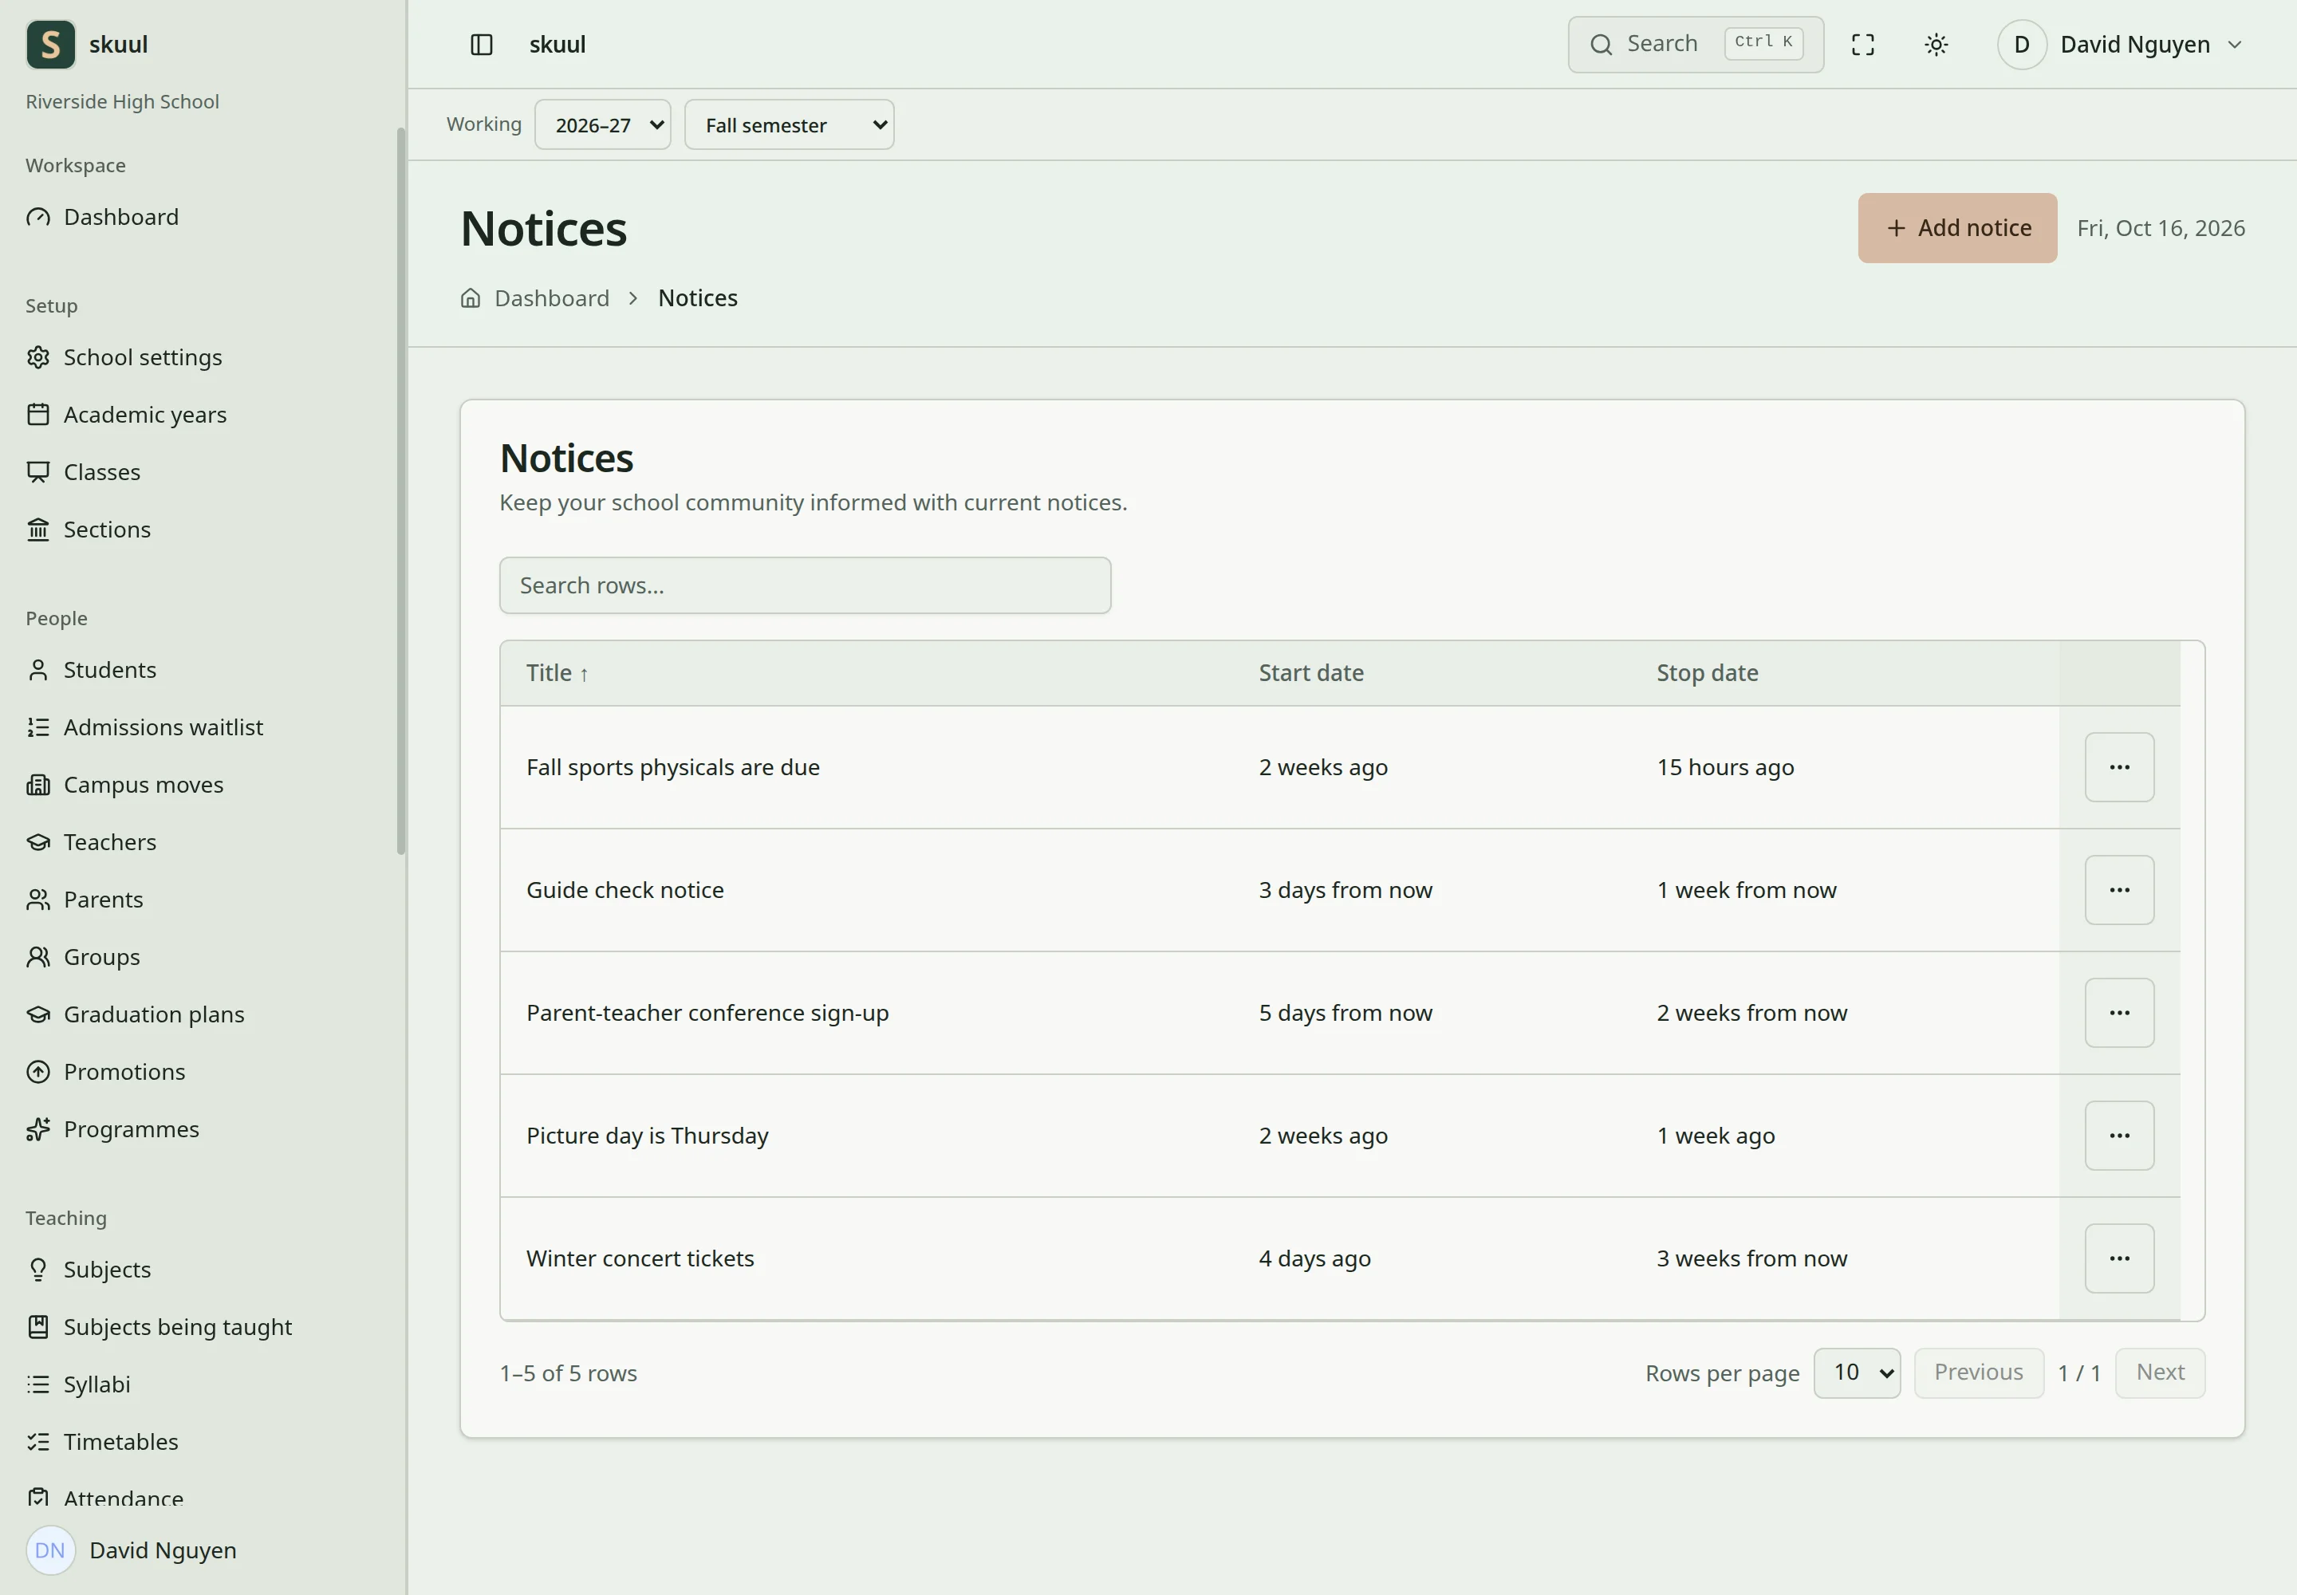Click the Add notice button

coord(1957,228)
